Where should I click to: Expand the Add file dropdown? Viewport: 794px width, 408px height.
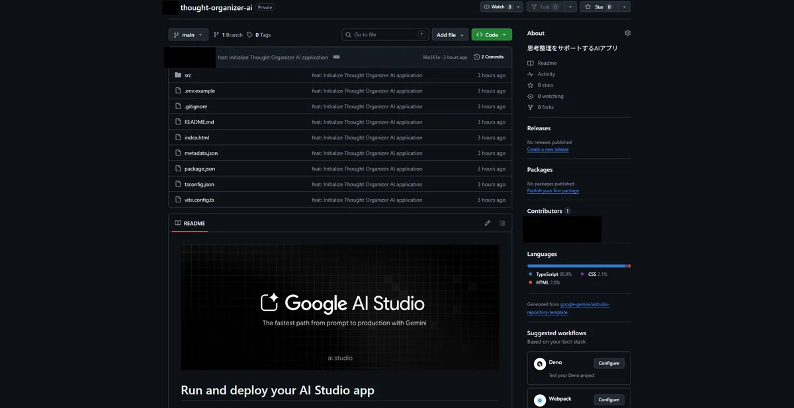coord(451,35)
